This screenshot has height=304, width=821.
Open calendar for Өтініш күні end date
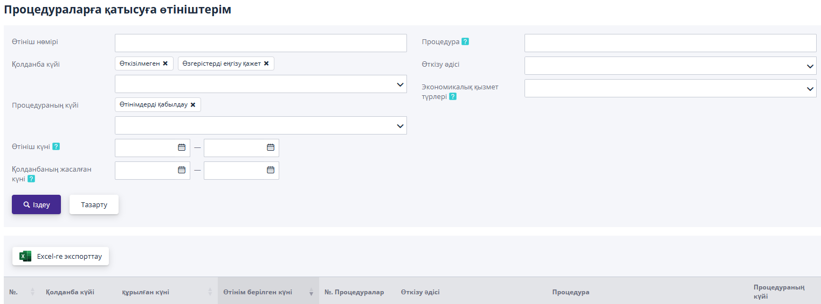point(271,147)
